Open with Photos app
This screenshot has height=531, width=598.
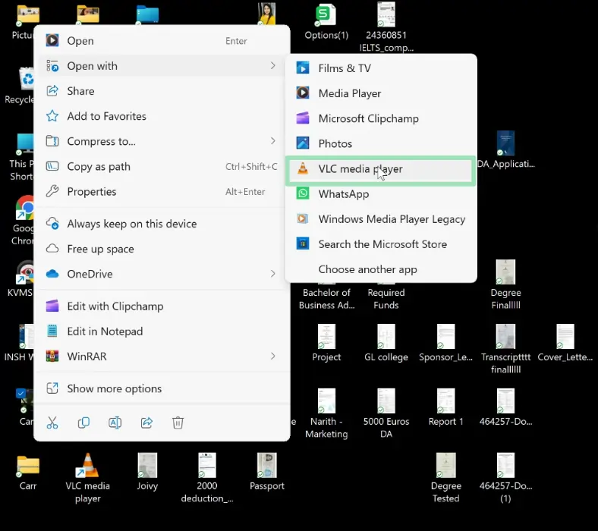(381, 143)
